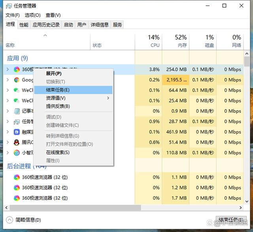The image size is (253, 232).
Task: Switch to the 性能 tab
Action: click(24, 25)
